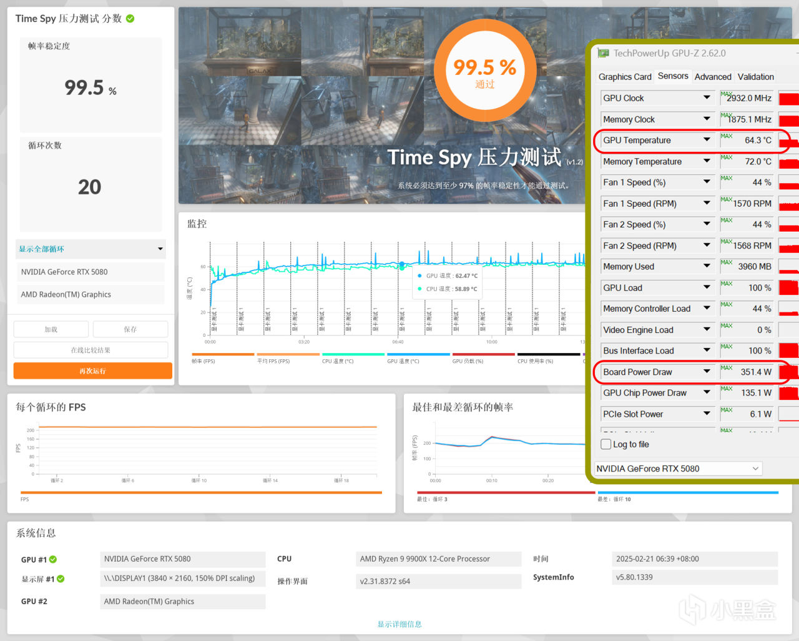The height and width of the screenshot is (641, 799).
Task: Open the Memory Controller Load dropdown arrow
Action: (707, 309)
